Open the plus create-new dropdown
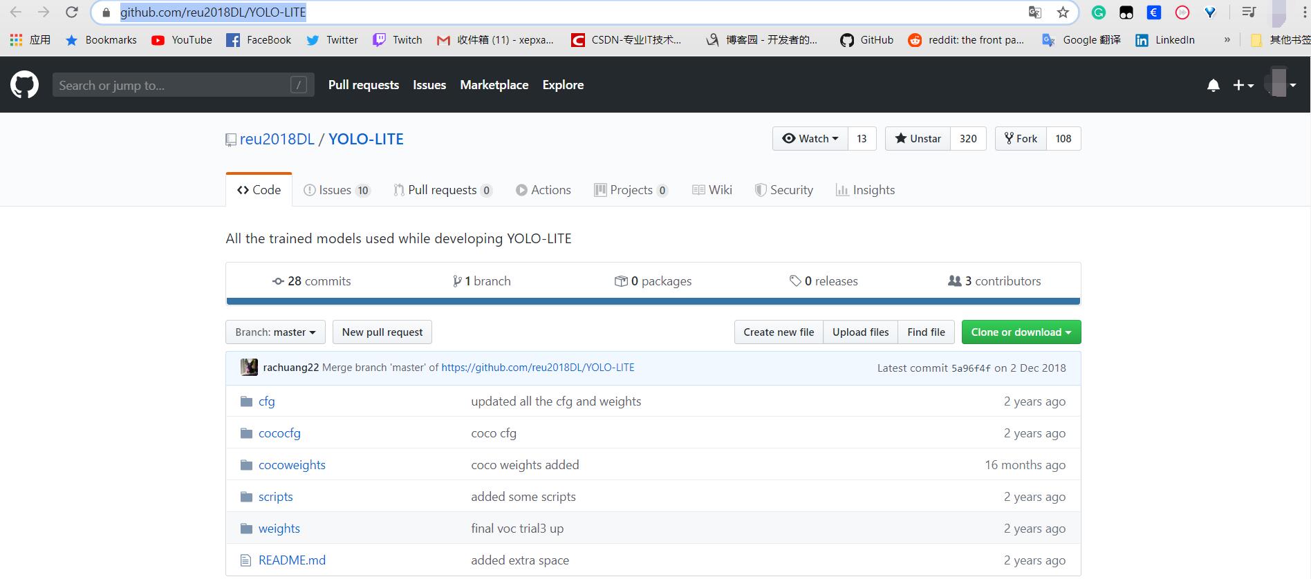Screen dimensions: 1311x579 [1243, 85]
